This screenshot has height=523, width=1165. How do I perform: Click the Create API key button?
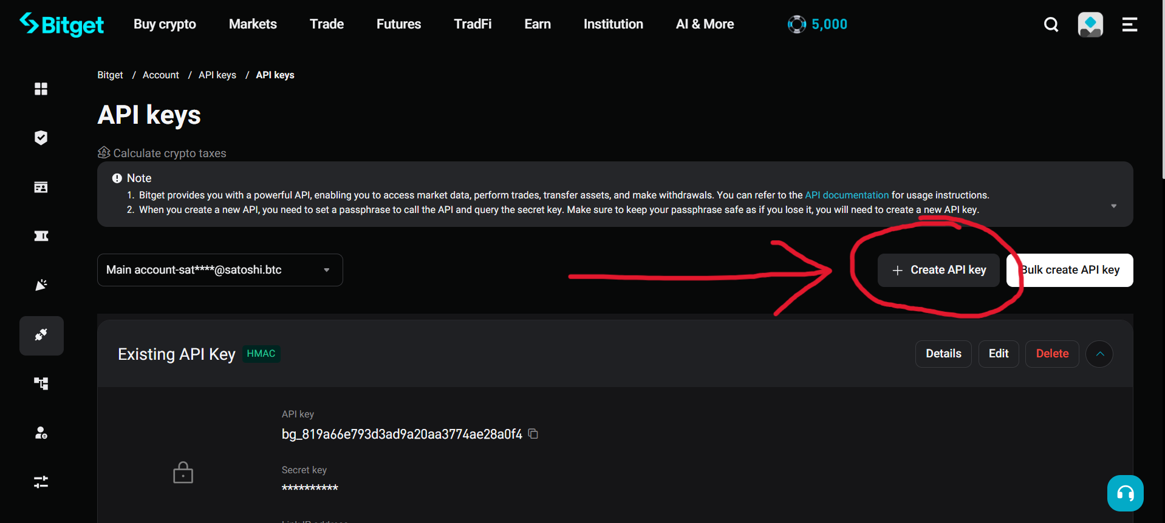[938, 270]
